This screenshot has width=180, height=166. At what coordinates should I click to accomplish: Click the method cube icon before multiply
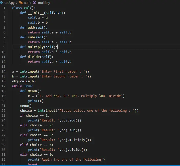[x=34, y=3]
